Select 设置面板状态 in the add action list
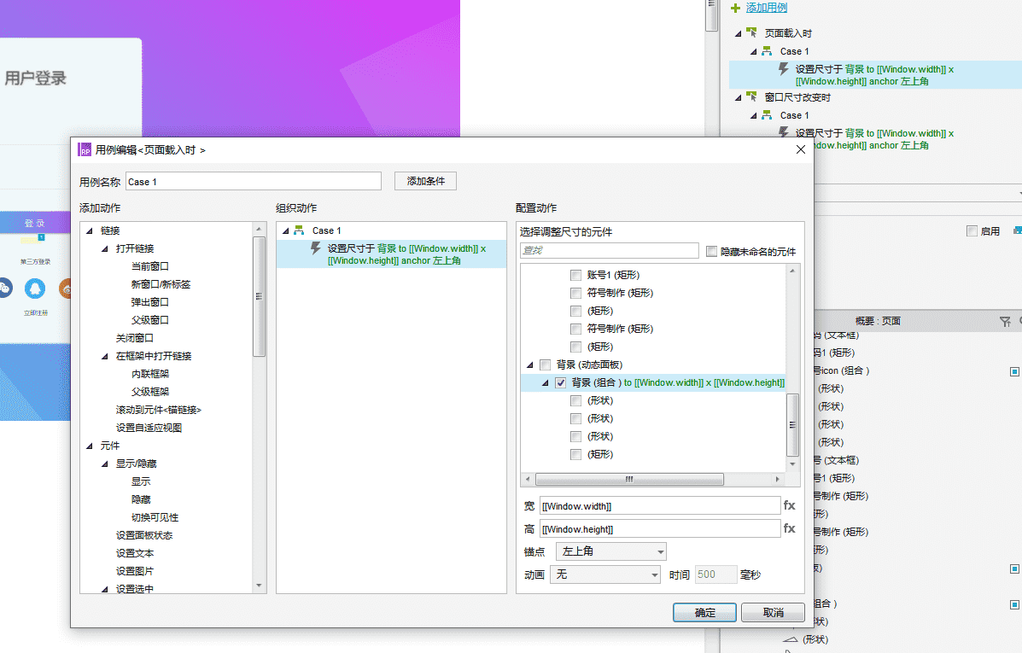The width and height of the screenshot is (1022, 653). tap(143, 535)
